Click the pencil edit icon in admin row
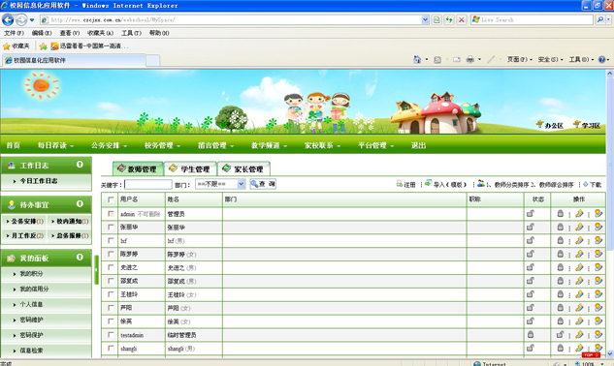Viewport: 614px width, 366px height. tap(579, 213)
